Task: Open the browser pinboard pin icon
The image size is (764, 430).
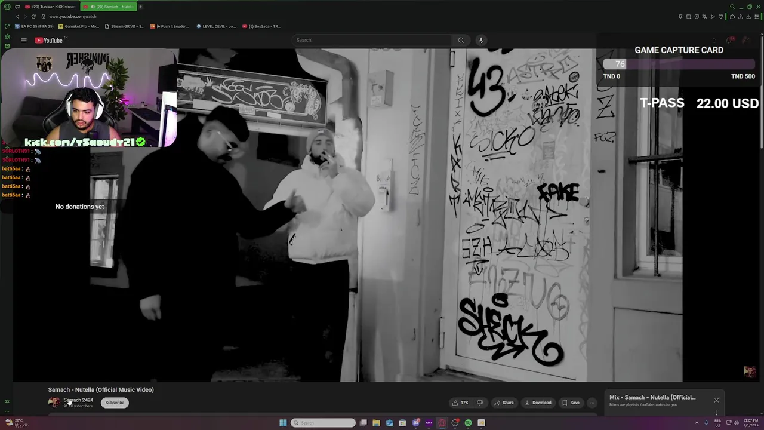Action: 680,17
